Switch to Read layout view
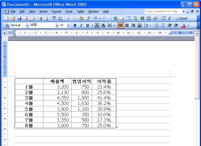Screen dimensions: 201x146 click(182, 18)
